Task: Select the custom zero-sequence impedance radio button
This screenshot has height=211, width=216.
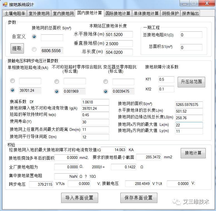Action: (x=57, y=82)
